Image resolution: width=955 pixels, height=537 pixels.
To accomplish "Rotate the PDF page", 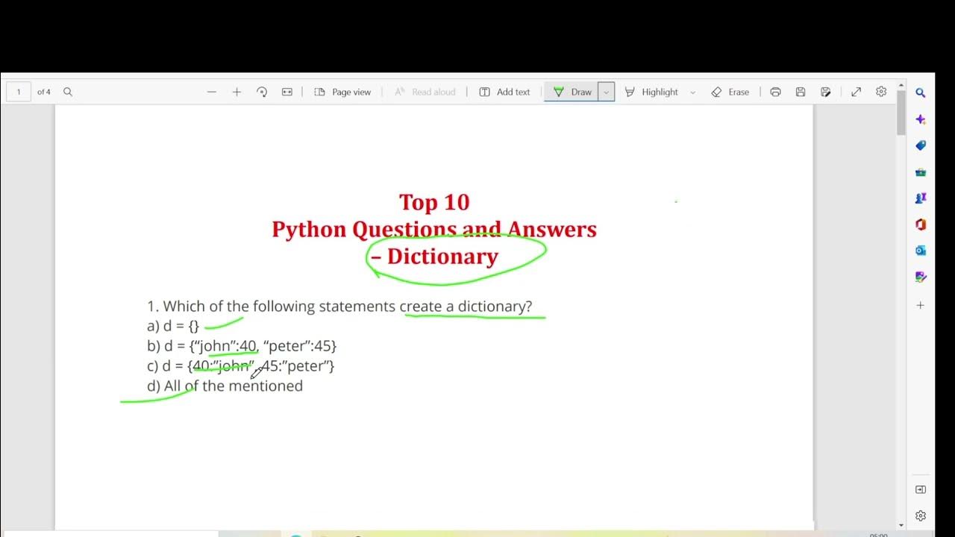I will pos(262,92).
